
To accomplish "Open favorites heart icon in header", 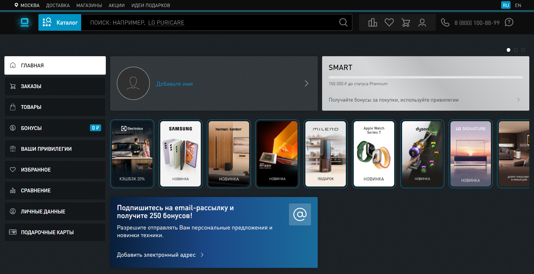I will [389, 23].
